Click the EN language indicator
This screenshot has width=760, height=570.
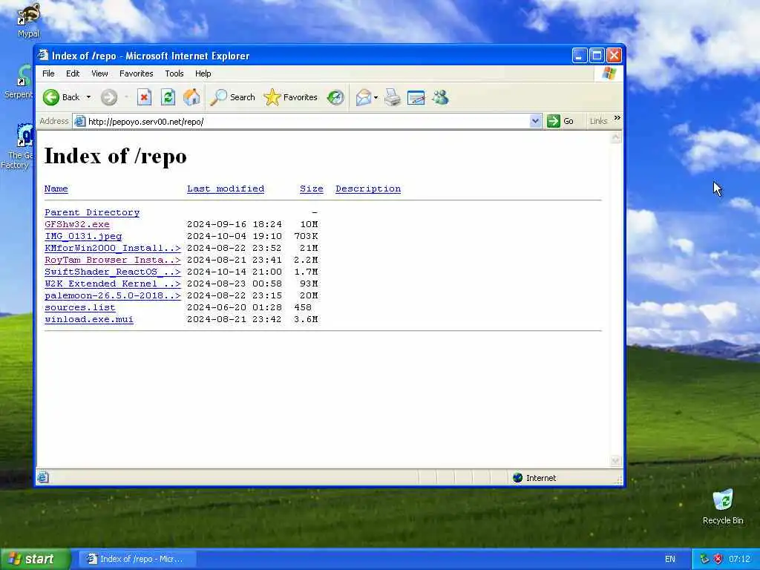(670, 559)
